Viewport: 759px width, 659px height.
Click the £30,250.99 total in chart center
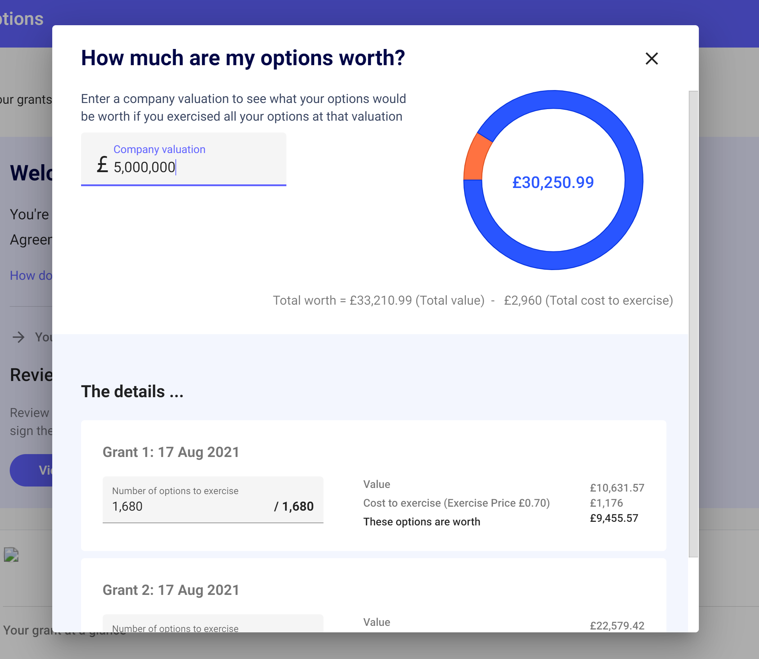(x=553, y=183)
